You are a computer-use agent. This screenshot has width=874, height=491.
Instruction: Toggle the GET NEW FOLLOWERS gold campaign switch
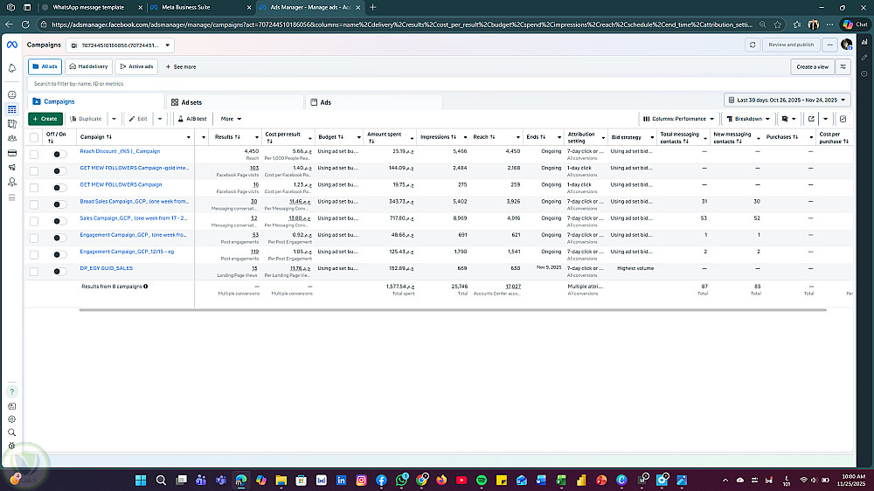pyautogui.click(x=59, y=171)
